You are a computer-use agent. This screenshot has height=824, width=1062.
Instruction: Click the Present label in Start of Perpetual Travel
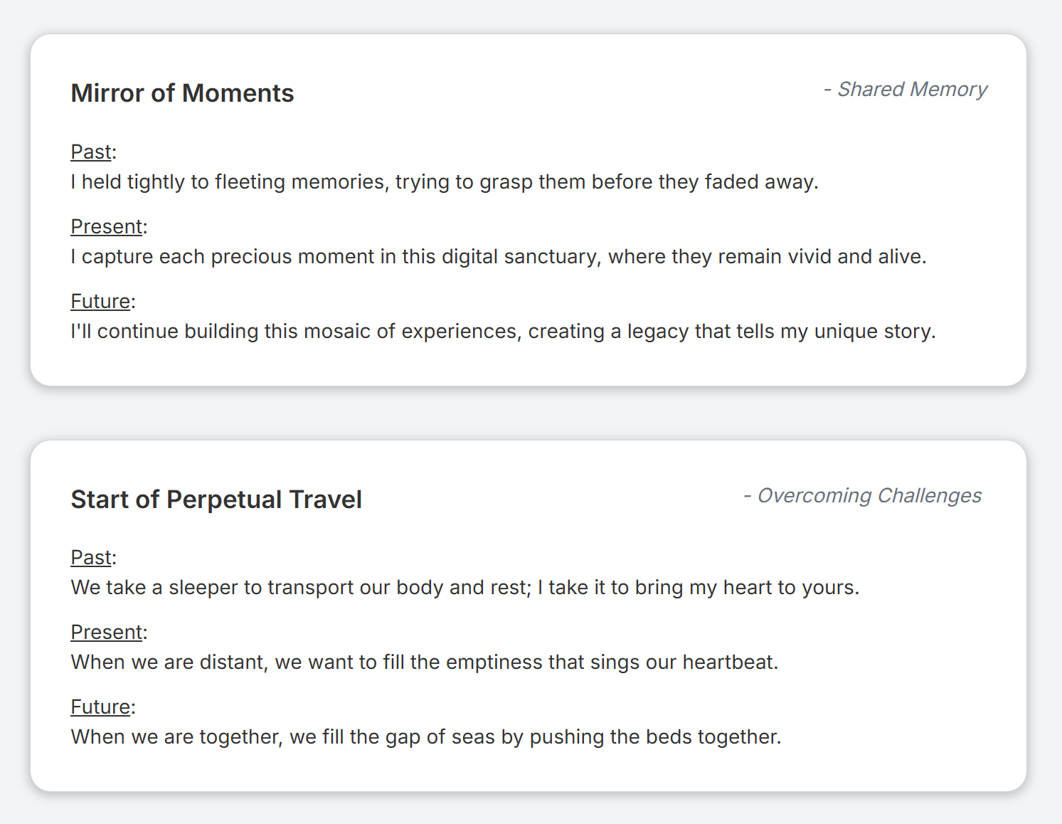(107, 632)
